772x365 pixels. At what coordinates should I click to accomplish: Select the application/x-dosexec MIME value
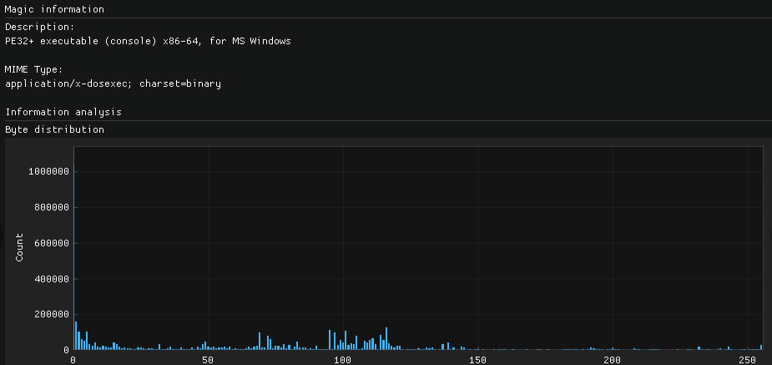[x=114, y=84]
